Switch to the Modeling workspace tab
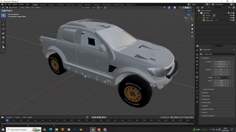This screenshot has height=132, width=236. (x=43, y=5)
